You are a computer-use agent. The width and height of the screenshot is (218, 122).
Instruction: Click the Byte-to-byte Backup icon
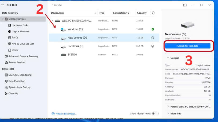coord(6,87)
